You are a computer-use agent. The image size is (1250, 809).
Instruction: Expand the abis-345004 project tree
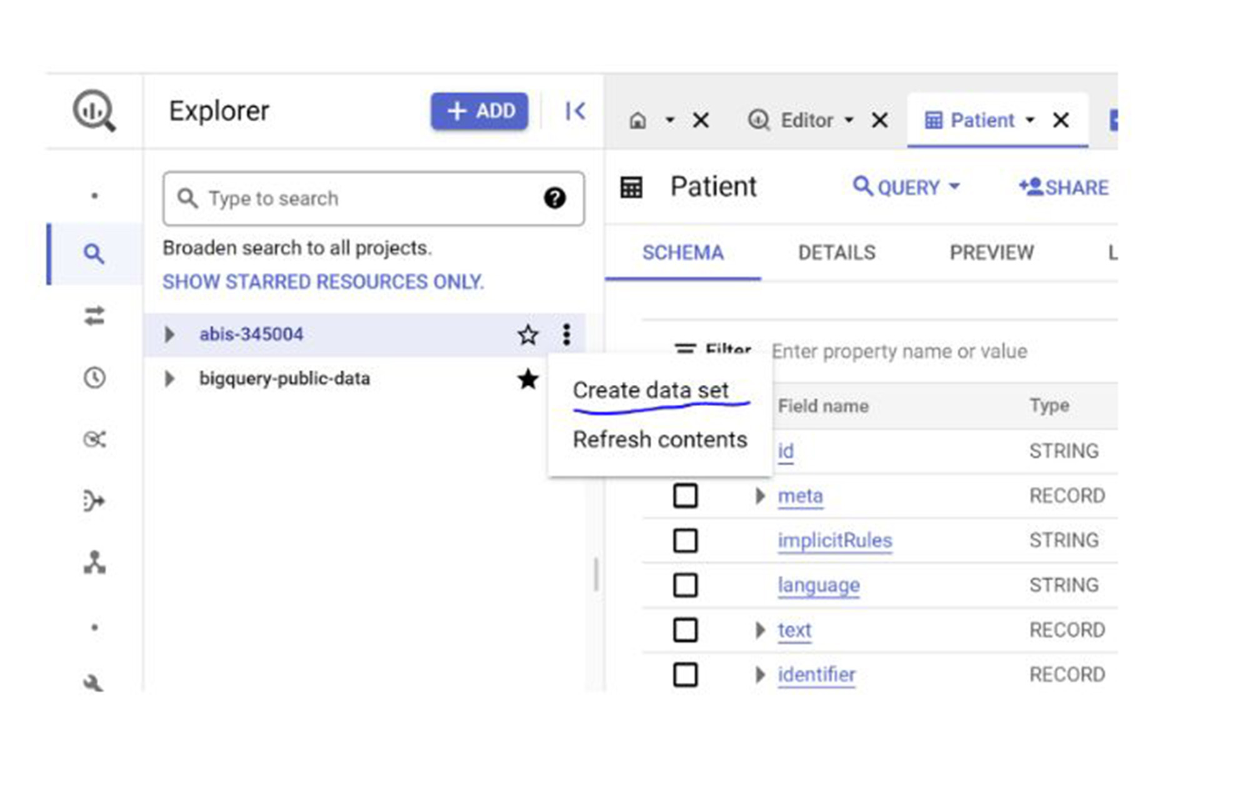tap(169, 335)
